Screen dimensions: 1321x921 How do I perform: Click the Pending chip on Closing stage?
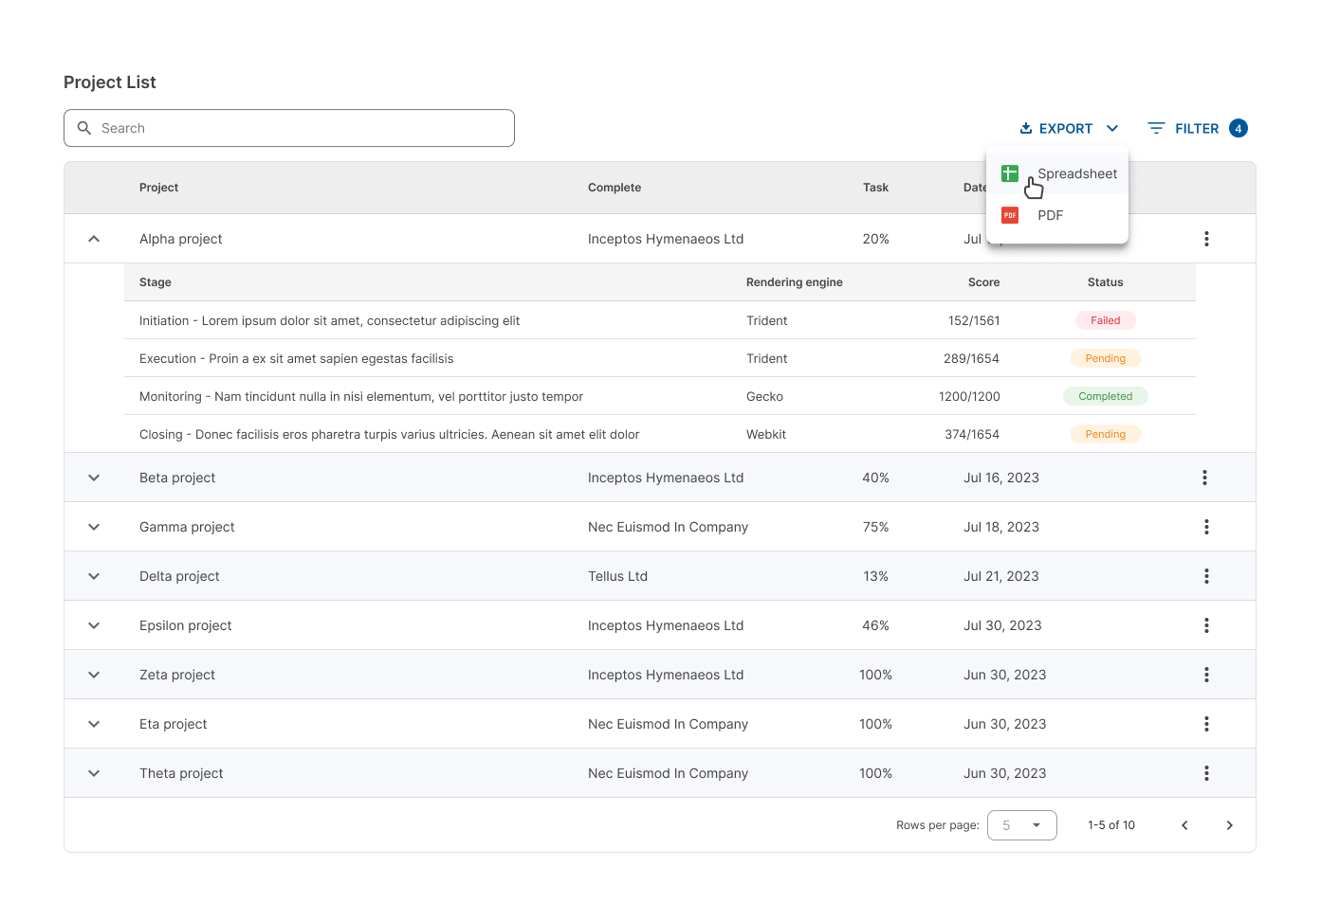coord(1105,434)
